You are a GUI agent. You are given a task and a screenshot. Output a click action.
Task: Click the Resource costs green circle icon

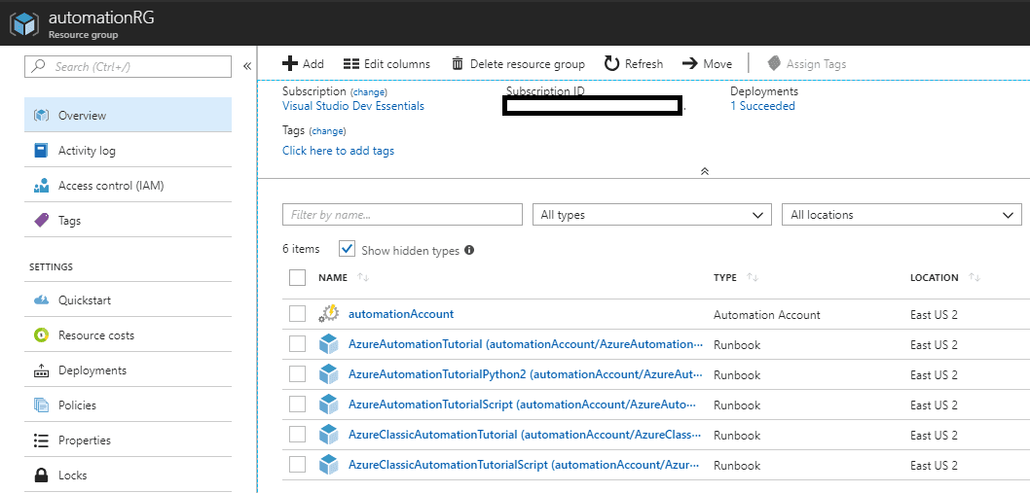point(42,335)
